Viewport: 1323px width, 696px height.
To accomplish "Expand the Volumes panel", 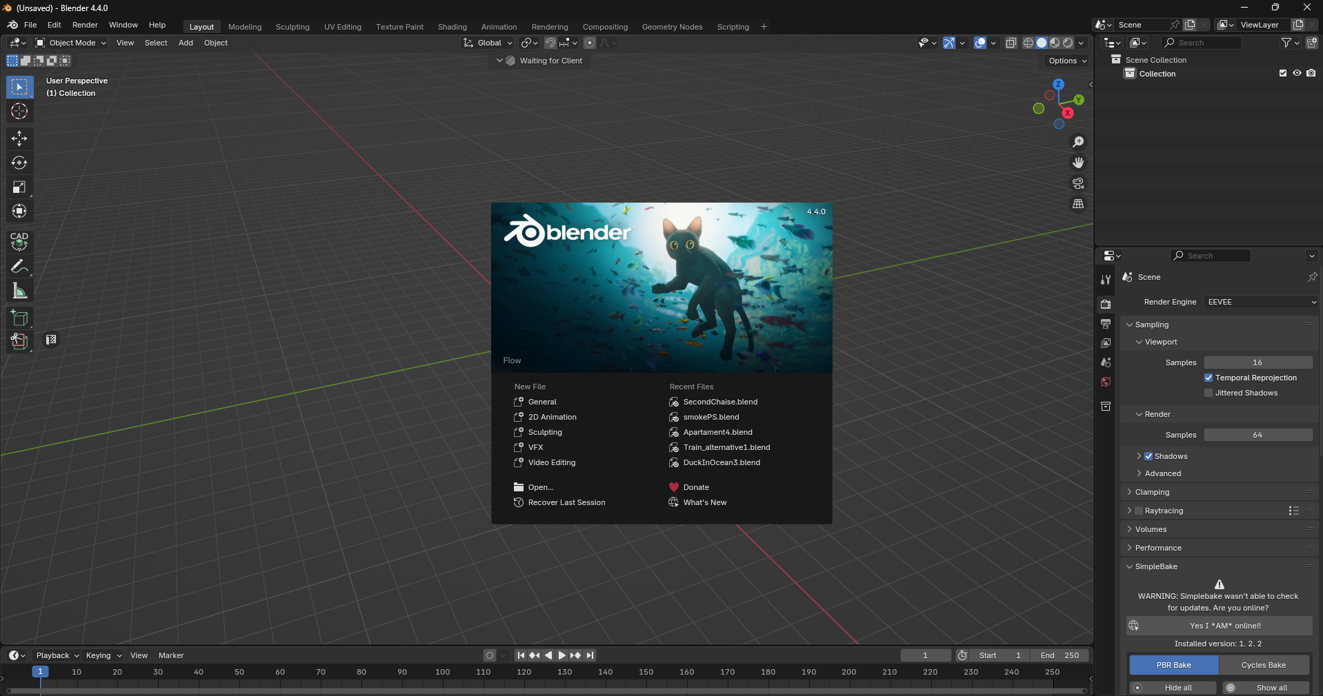I will (1151, 529).
